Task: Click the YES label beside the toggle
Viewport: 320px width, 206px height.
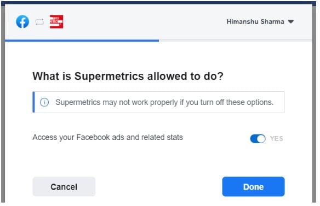Action: (276, 139)
